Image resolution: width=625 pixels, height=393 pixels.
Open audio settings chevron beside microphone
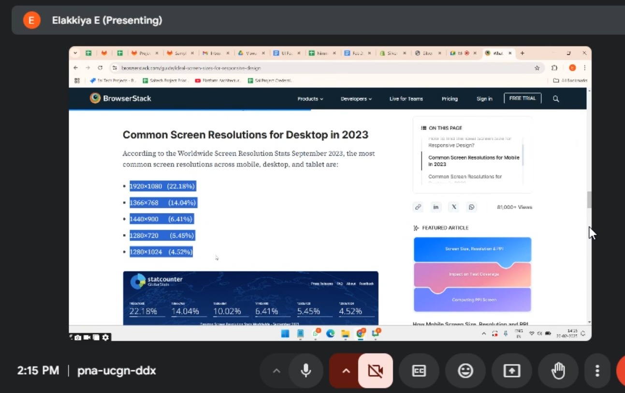click(x=276, y=371)
